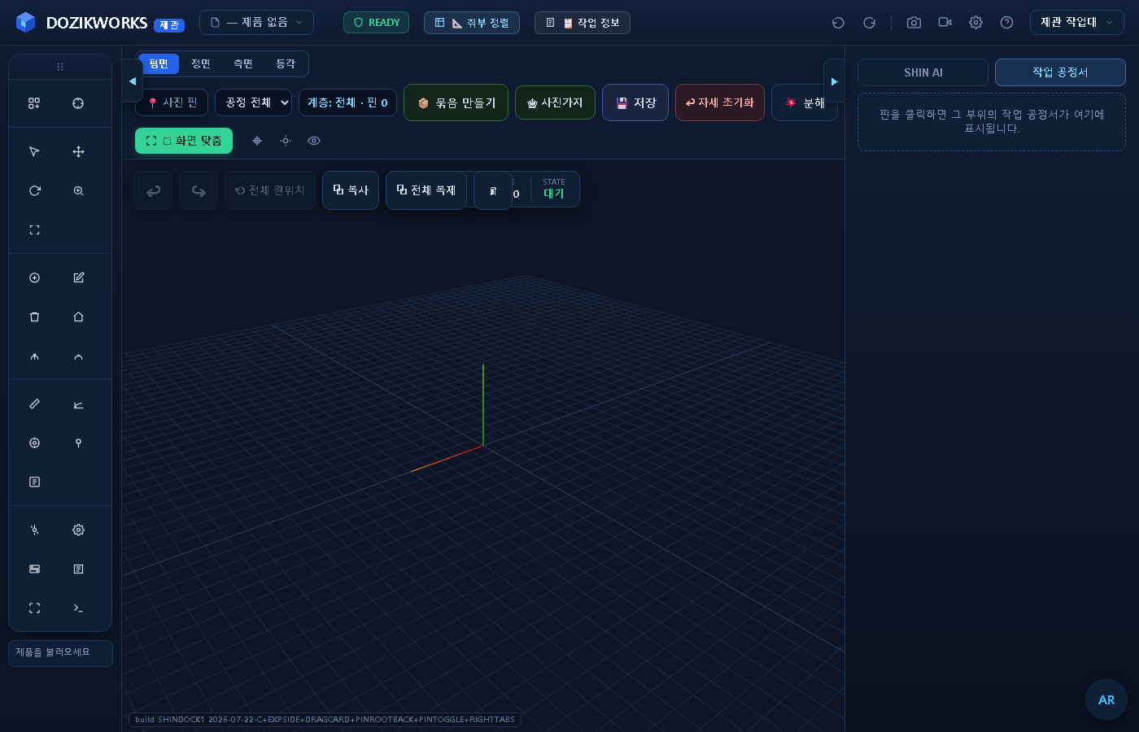Screen dimensions: 1139x732
Task: Click the viewport redo arrow button
Action: 199,190
